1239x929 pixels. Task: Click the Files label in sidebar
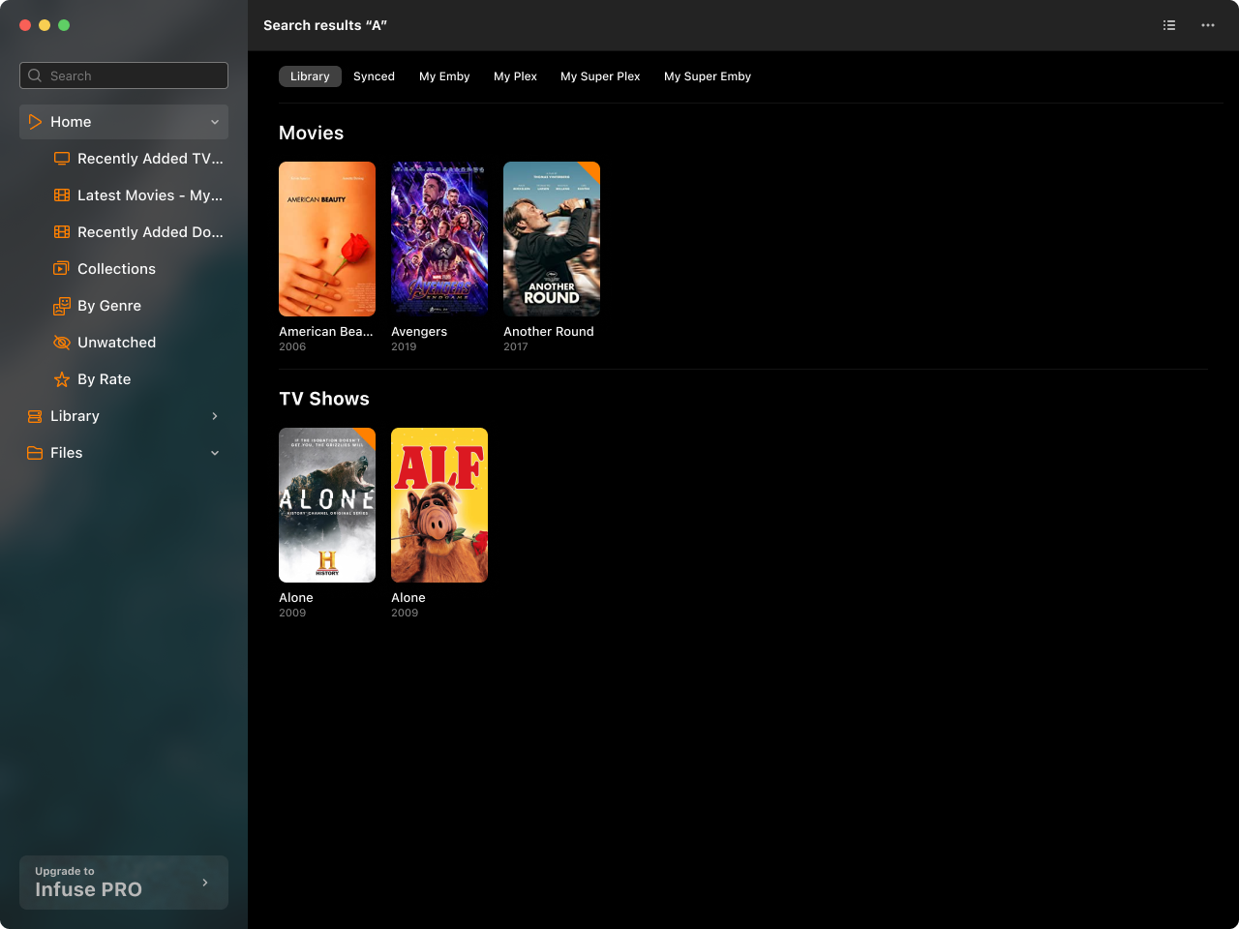67,453
